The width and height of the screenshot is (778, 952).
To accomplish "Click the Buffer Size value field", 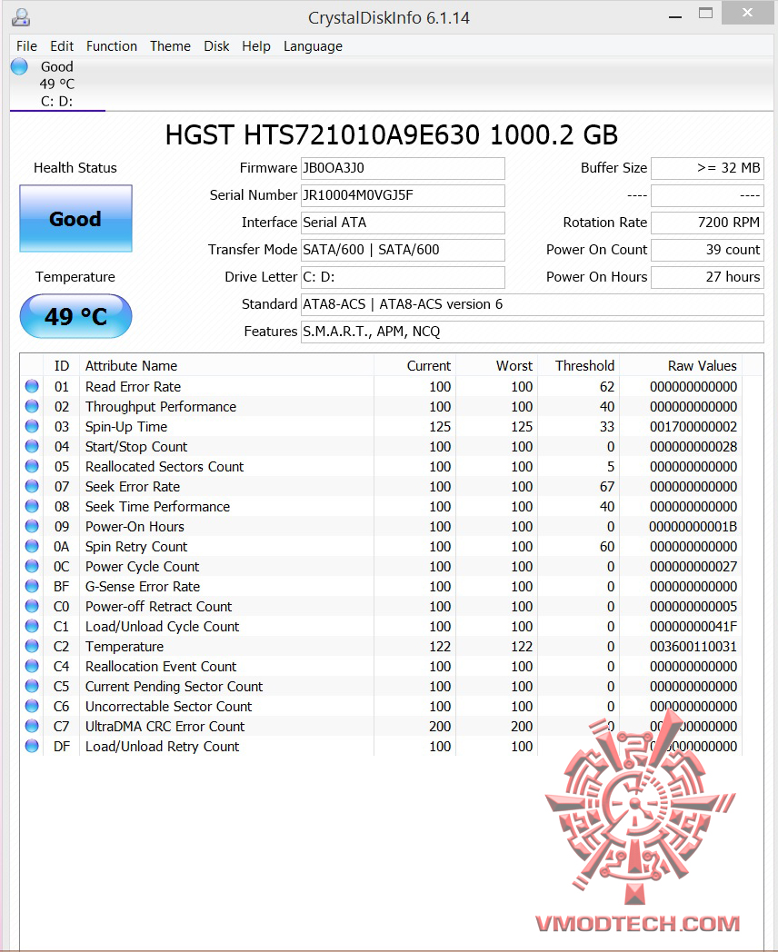I will click(x=707, y=168).
